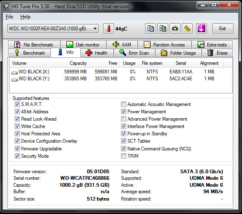Click the SATA 3 (6.0 Gb/s) standard value
242x214 pixels.
(202, 171)
